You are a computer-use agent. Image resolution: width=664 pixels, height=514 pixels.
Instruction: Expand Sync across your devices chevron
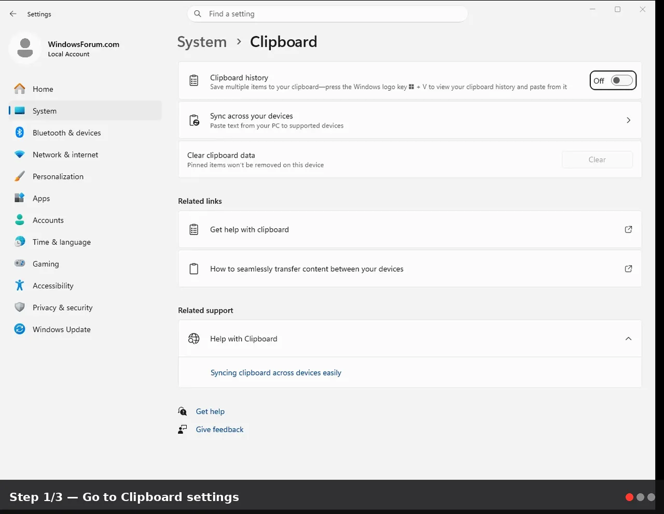[x=628, y=120]
